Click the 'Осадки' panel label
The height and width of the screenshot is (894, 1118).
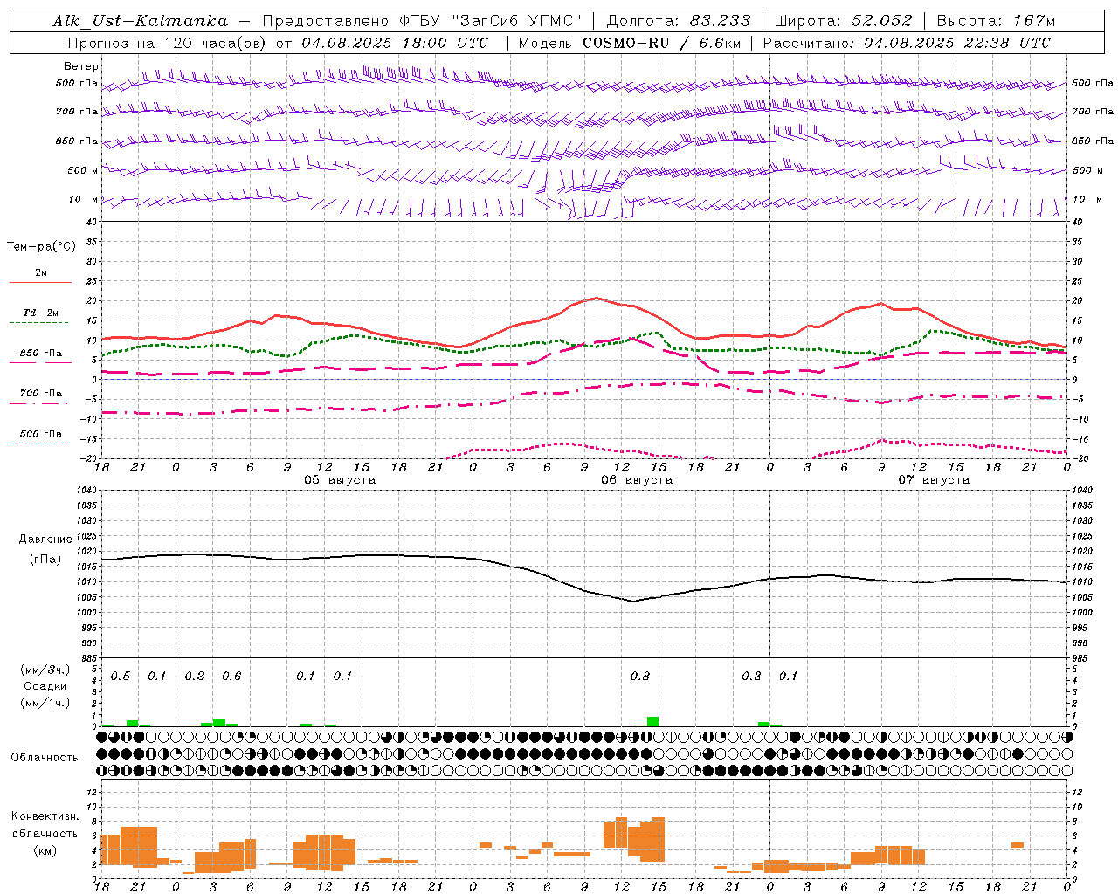45,686
